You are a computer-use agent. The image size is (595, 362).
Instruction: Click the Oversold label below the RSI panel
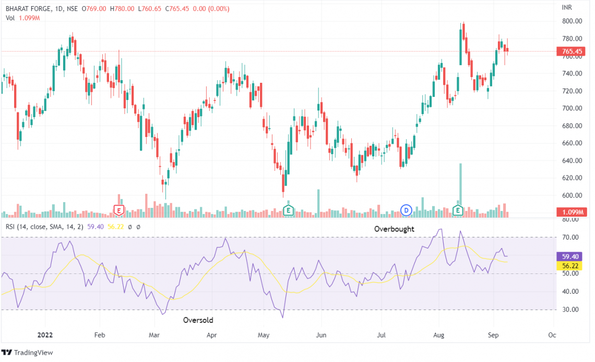tap(198, 320)
